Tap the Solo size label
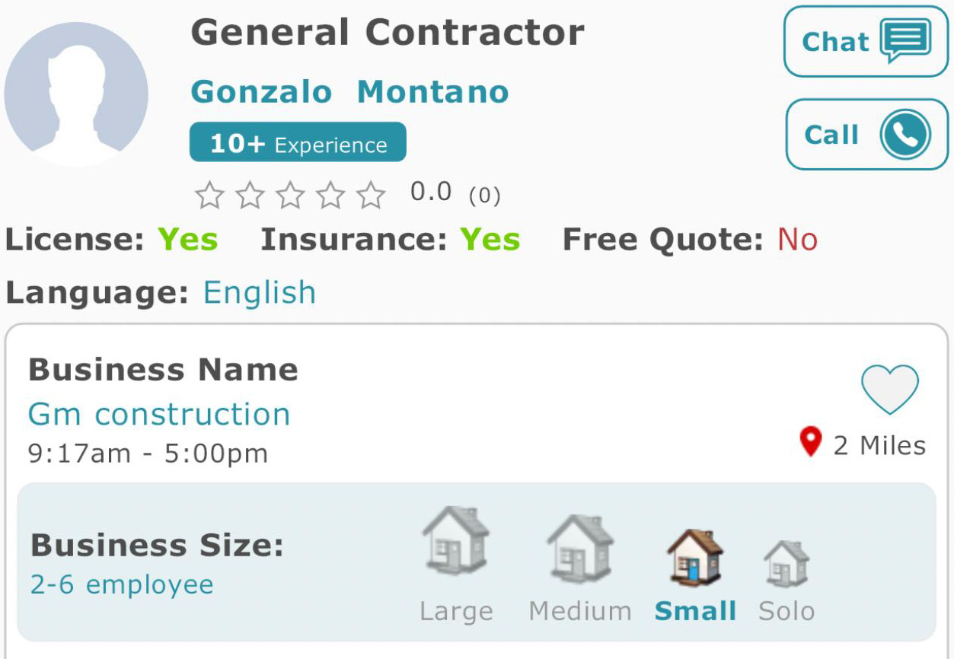 coord(786,611)
